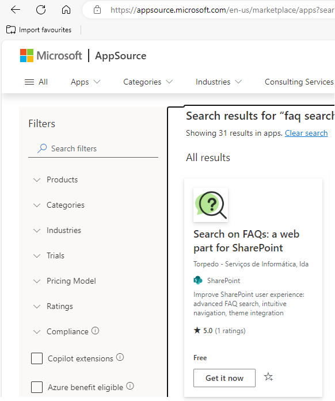Expand the Compliance filter

pos(61,332)
